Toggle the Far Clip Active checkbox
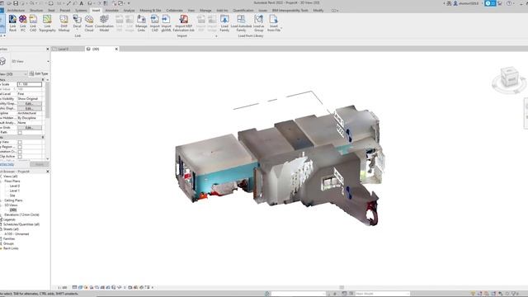The image size is (528, 297). point(20,157)
